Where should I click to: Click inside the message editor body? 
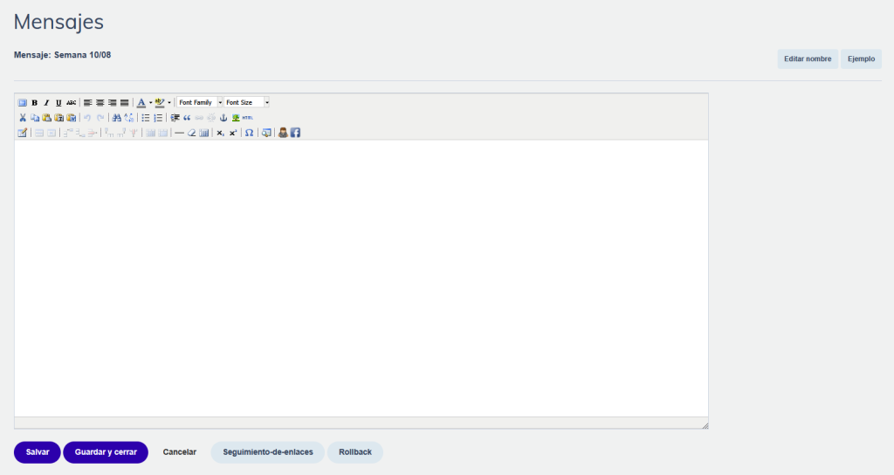pyautogui.click(x=361, y=279)
